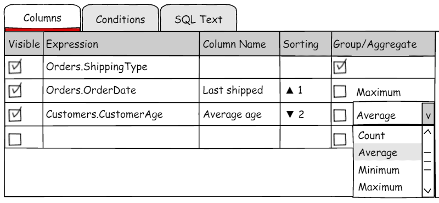Toggle Visible checkbox for Customers.CustomerAge
Screen dimensions: 439x203
click(15, 115)
